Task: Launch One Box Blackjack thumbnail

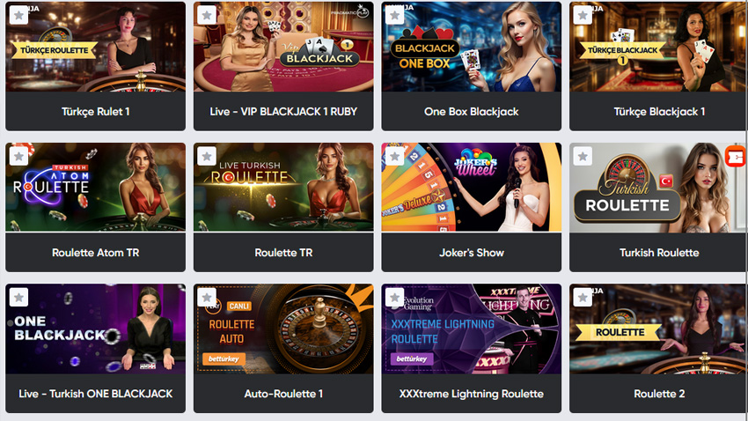Action: point(472,47)
